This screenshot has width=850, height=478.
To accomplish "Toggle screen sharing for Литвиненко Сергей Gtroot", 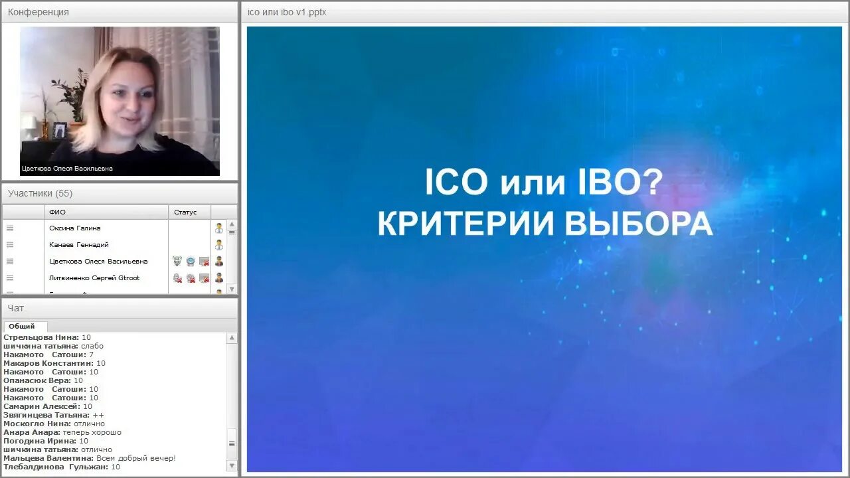I will click(205, 278).
